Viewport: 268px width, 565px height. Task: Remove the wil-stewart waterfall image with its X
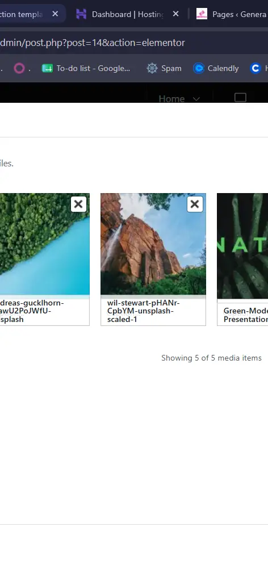[195, 204]
